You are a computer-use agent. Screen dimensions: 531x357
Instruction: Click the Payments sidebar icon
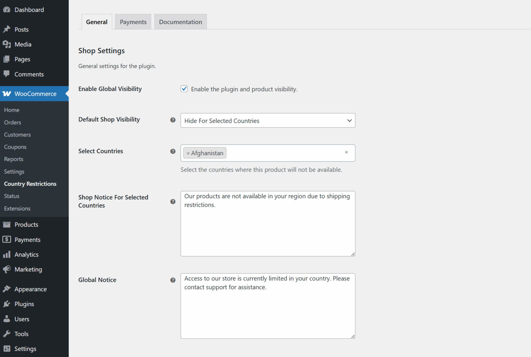(x=7, y=239)
